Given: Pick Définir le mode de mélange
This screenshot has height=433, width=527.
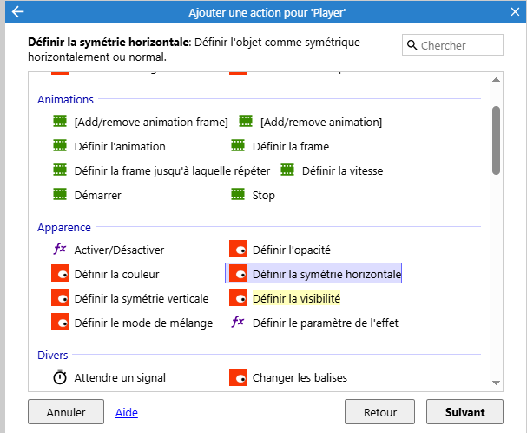Looking at the screenshot, I should 143,323.
